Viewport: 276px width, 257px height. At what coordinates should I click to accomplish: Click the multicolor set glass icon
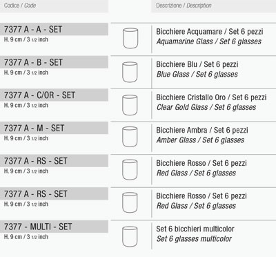(130, 236)
